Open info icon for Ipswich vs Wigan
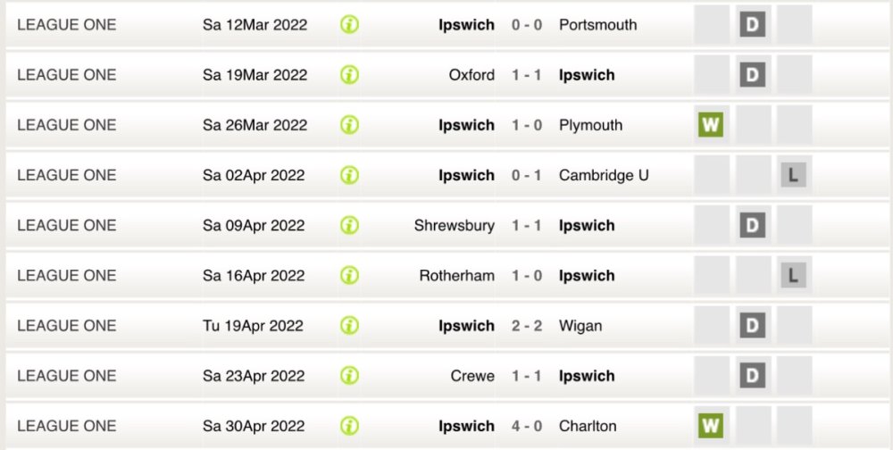 pyautogui.click(x=350, y=325)
